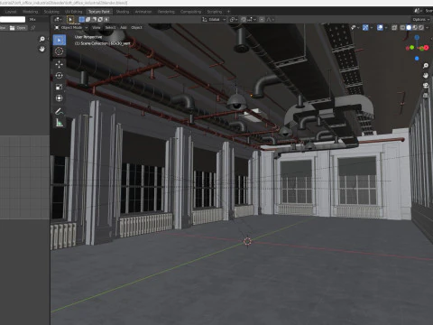Select the Measure ruler tool

[x=60, y=123]
